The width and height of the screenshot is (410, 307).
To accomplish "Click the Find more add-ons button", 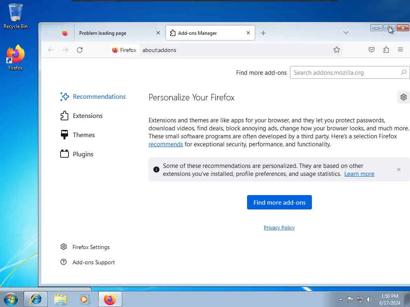I will (279, 202).
